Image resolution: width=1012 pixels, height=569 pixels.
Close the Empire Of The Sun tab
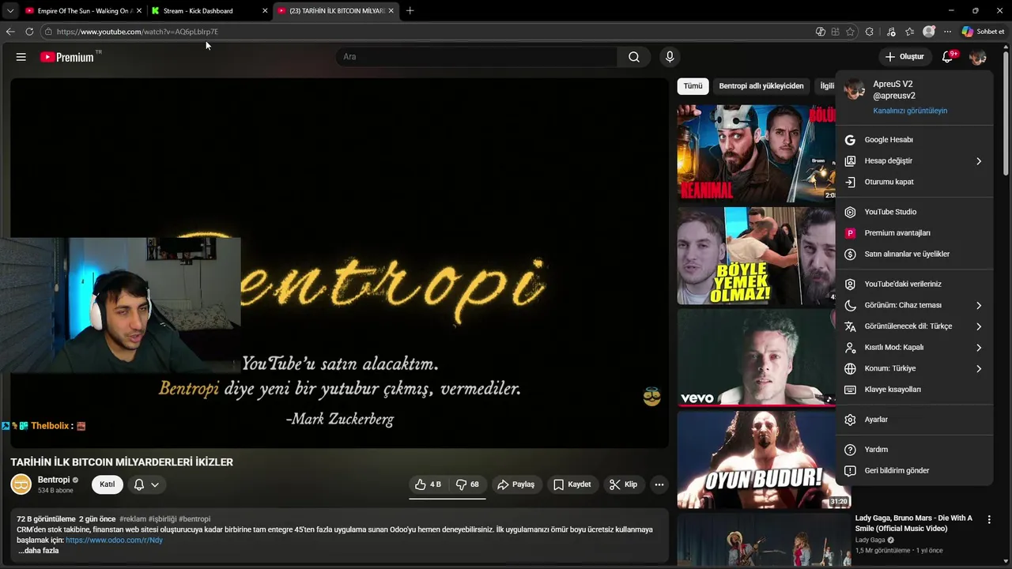tap(139, 11)
